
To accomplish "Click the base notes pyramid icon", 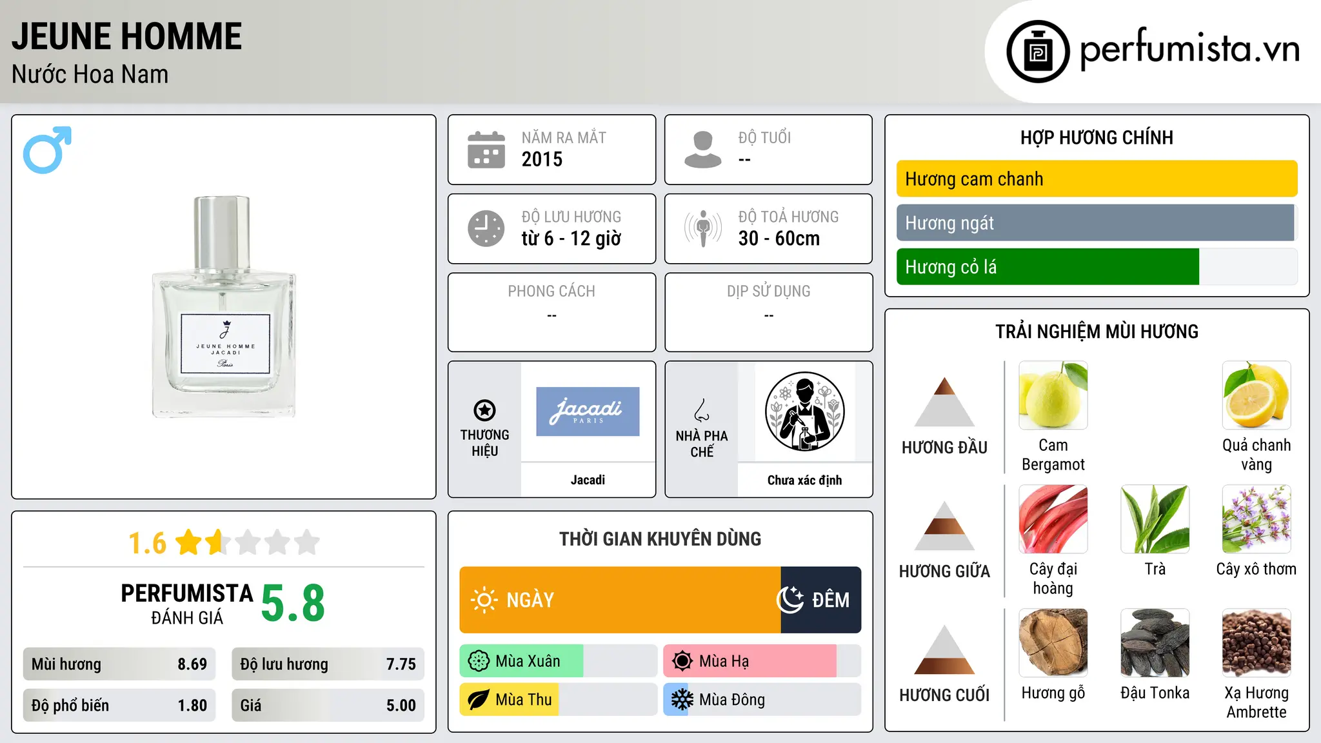I will pos(944,649).
